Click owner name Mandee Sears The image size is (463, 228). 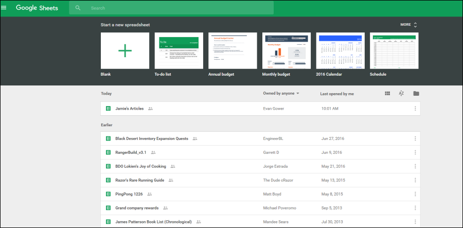click(276, 222)
